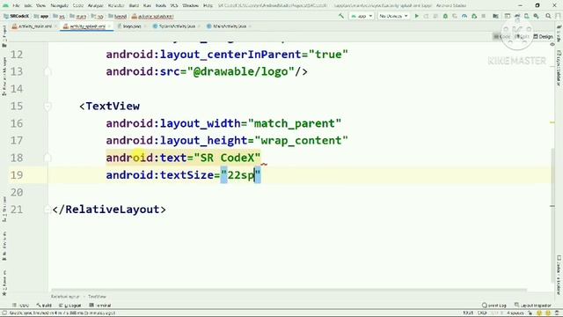Click TextView in bottom breadcrumb path
The height and width of the screenshot is (317, 563).
point(97,297)
